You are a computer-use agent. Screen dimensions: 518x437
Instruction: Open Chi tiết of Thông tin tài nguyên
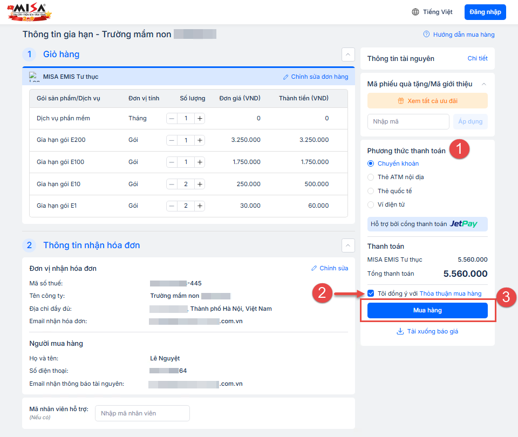478,58
